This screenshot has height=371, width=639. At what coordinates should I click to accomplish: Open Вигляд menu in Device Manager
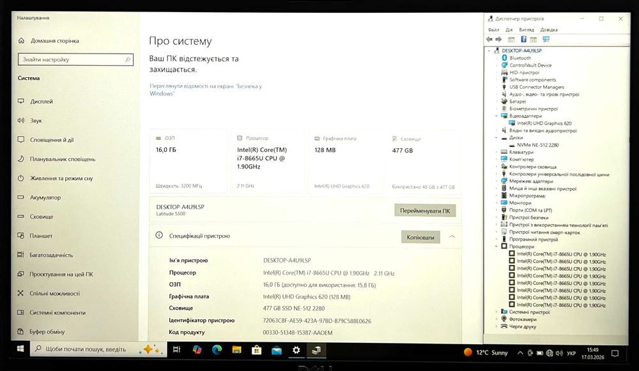(x=527, y=30)
